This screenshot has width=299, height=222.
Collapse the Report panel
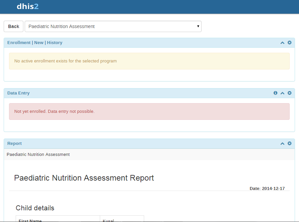(x=282, y=144)
